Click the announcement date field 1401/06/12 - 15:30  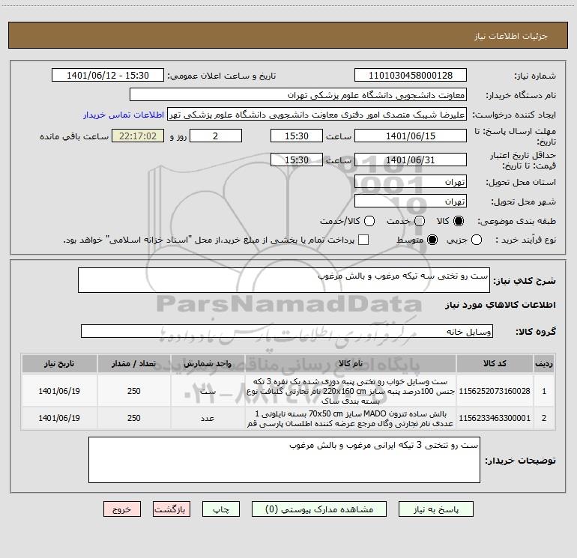108,76
